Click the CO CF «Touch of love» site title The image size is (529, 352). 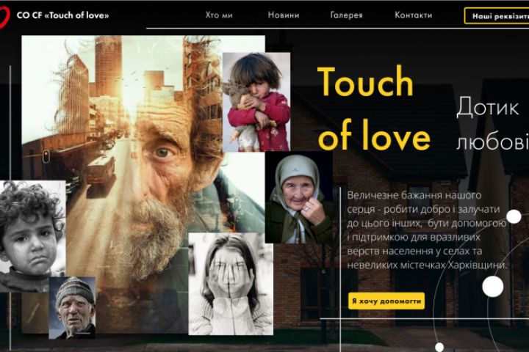tap(62, 15)
